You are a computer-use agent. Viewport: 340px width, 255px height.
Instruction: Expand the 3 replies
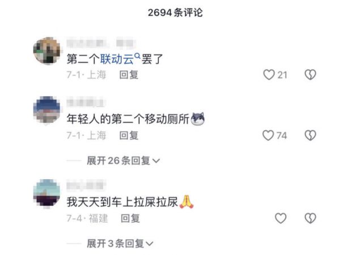coord(120,243)
